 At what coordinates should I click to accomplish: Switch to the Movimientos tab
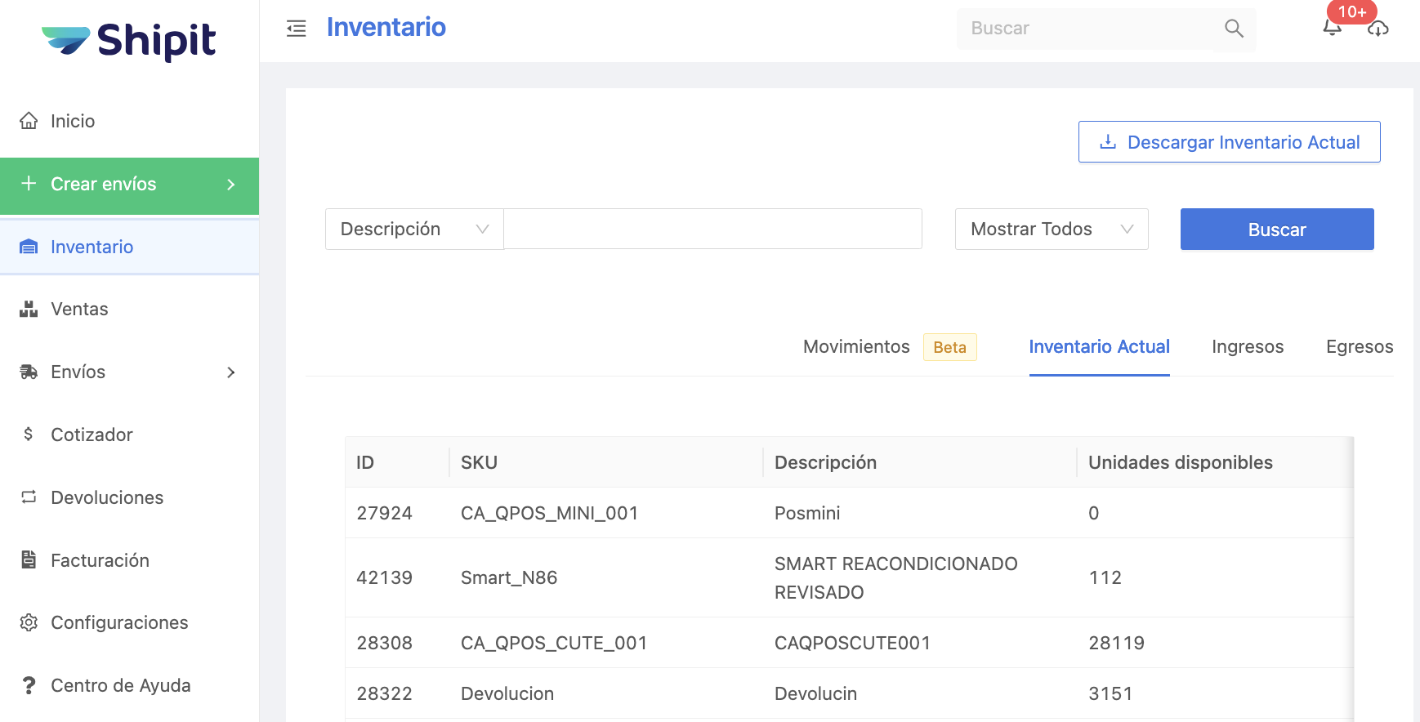pos(855,347)
